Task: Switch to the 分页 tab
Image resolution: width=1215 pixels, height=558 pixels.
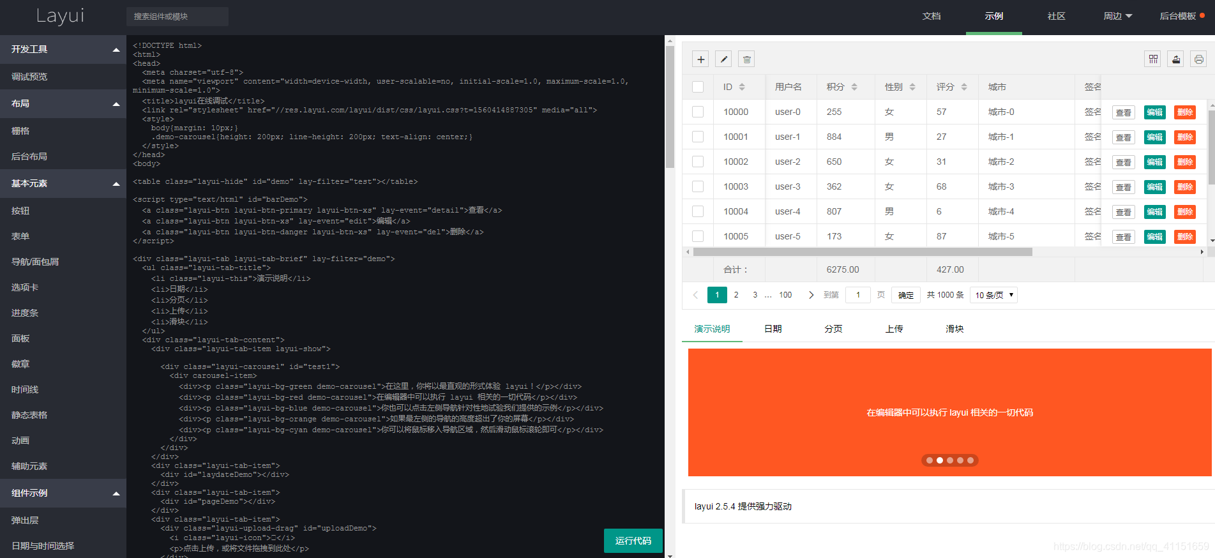Action: (x=833, y=329)
